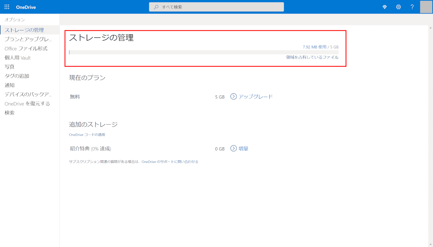
Task: Click the ストレージの管理 page heading
Action: click(x=101, y=38)
